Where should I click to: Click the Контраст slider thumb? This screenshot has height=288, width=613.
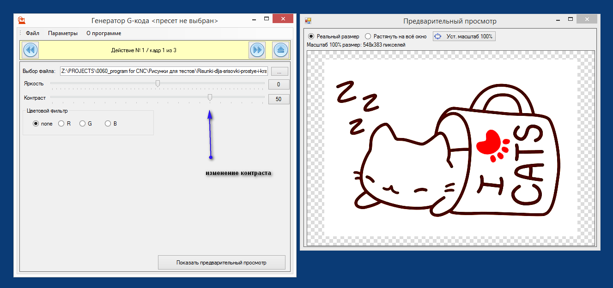point(210,97)
